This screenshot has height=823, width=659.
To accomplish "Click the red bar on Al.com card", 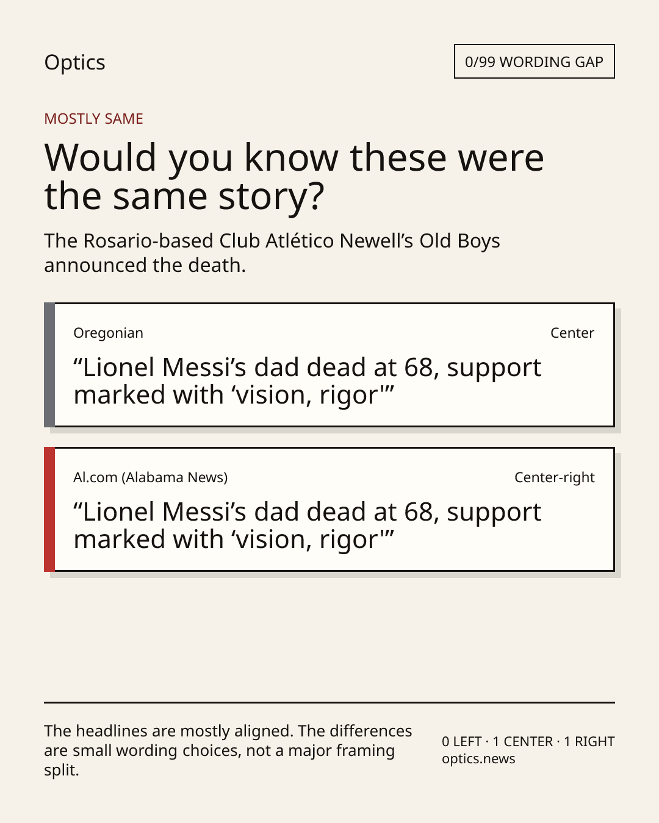I will click(x=49, y=509).
